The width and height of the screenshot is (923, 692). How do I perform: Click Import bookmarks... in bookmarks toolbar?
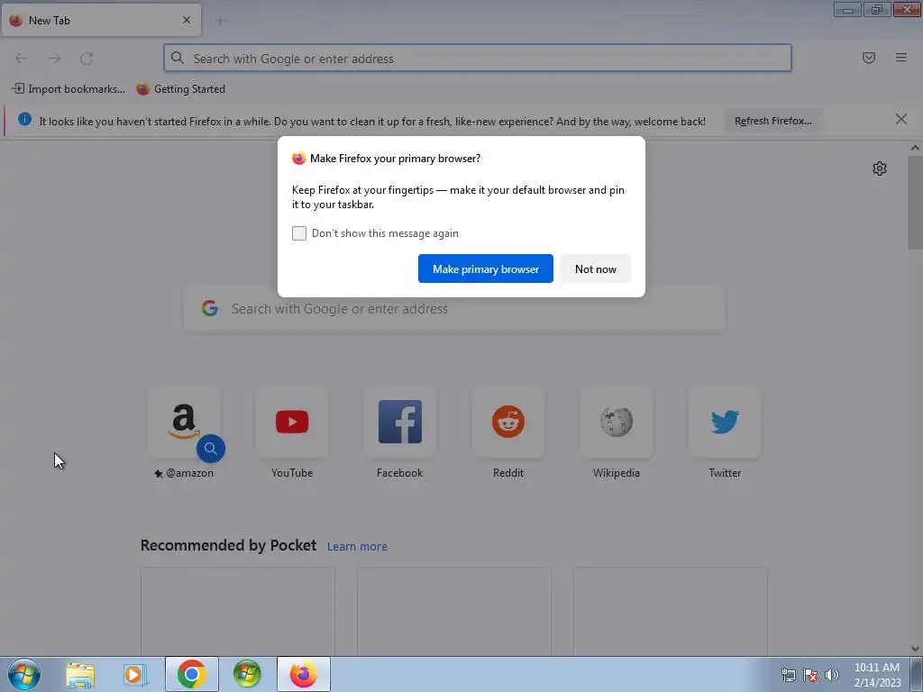(x=69, y=89)
